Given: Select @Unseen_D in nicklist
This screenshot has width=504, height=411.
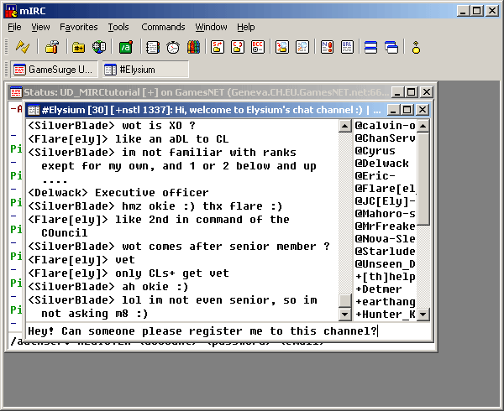Looking at the screenshot, I should pos(385,263).
